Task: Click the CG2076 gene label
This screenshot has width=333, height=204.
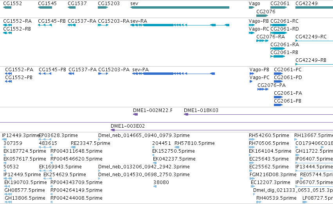Action: [x=266, y=11]
